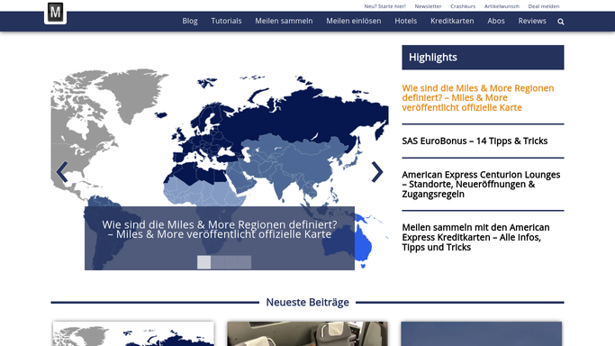The height and width of the screenshot is (346, 615).
Task: Open the search magnifier icon
Action: 561,22
